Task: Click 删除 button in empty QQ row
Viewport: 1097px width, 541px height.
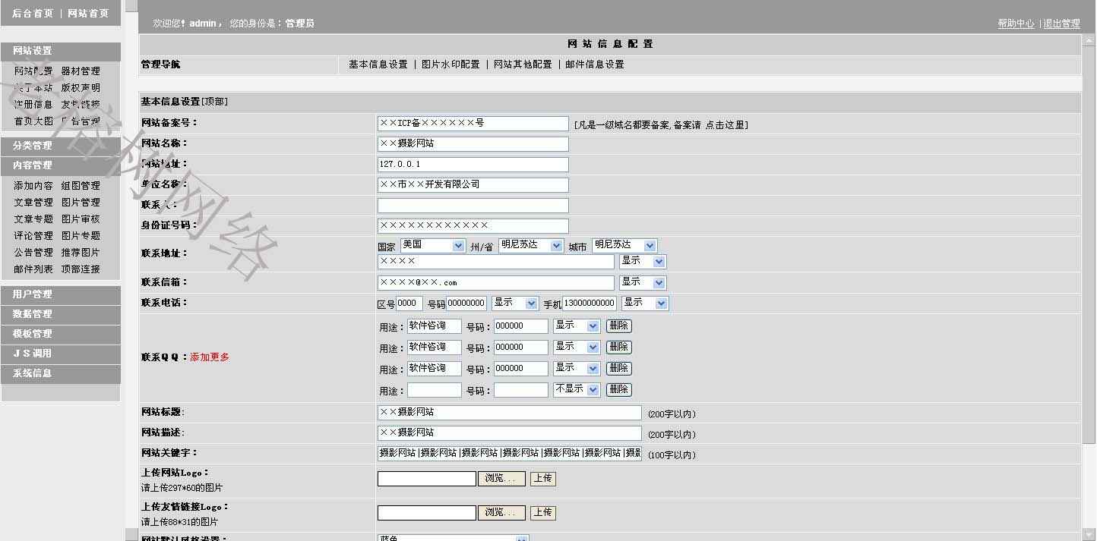Action: pos(618,389)
